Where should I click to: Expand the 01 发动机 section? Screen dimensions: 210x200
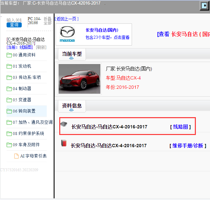pos(22,66)
